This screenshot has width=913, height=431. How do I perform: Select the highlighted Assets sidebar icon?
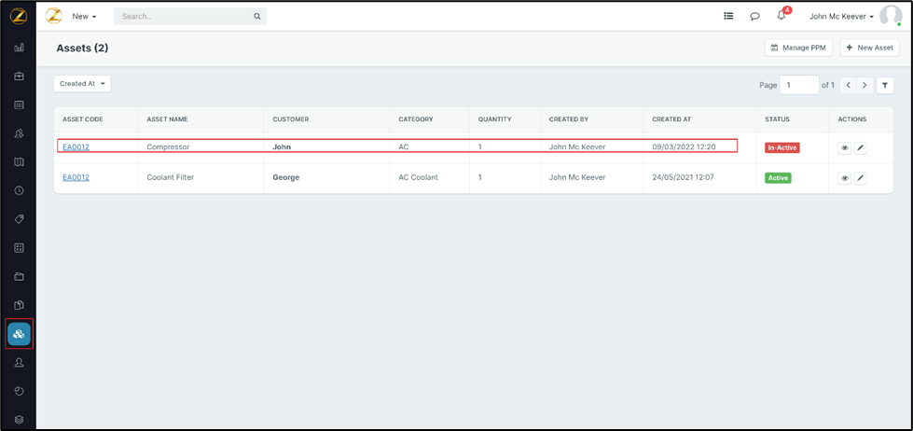(x=19, y=334)
